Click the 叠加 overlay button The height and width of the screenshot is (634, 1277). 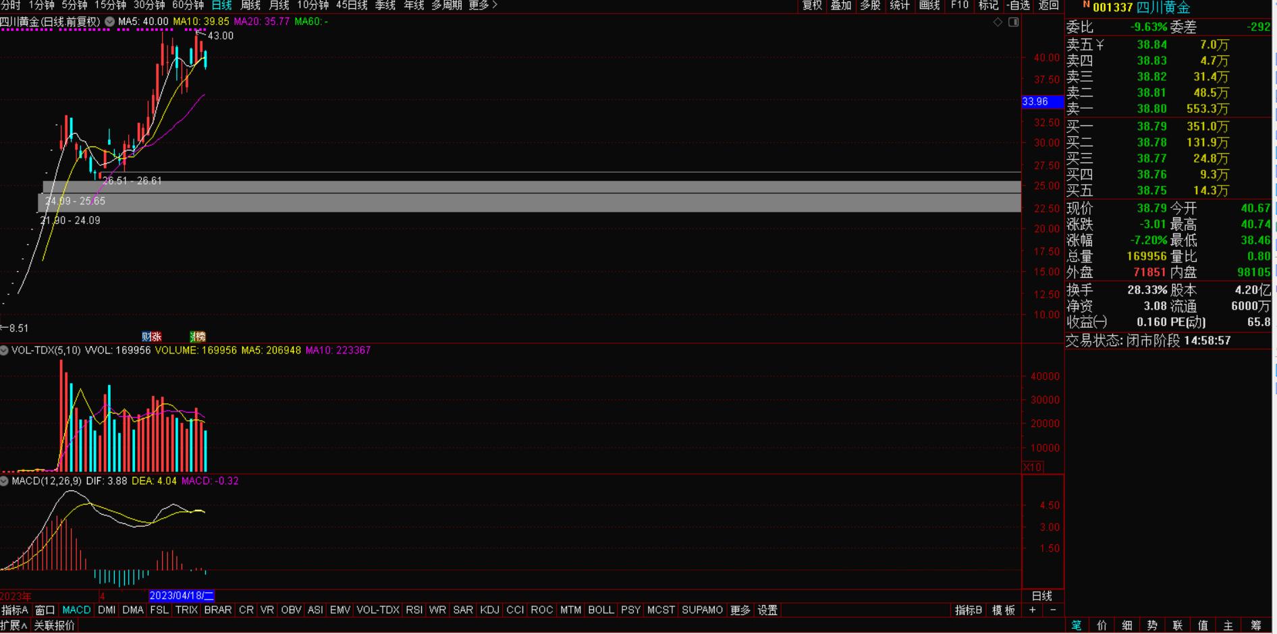(841, 5)
